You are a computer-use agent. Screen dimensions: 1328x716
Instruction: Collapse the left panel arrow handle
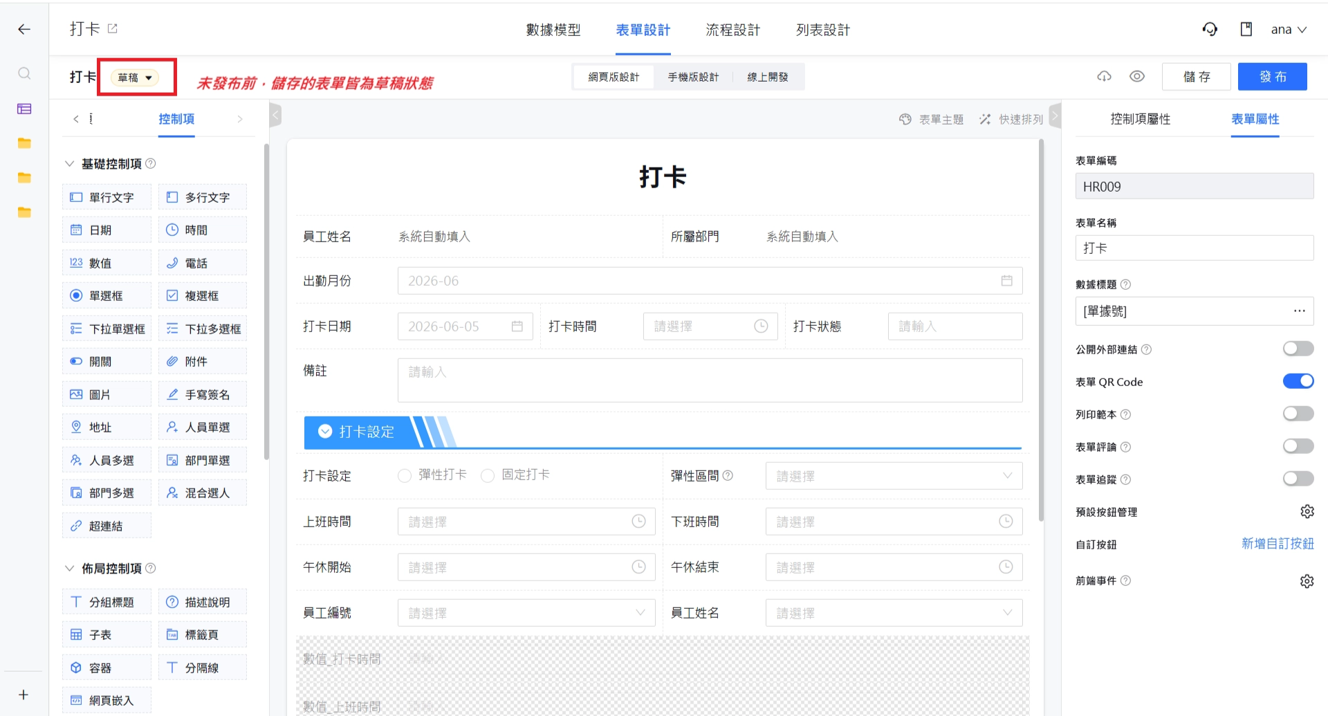[x=275, y=115]
